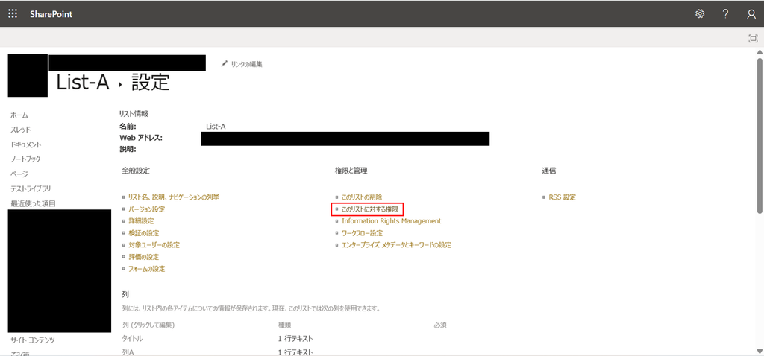
Task: Click the リンクの編集 pencil link
Action: click(x=242, y=64)
